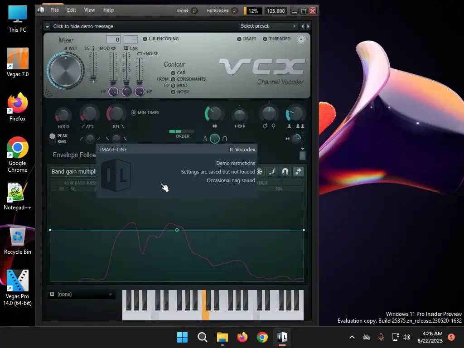Click the empty field next to Mixer value

coord(130,39)
